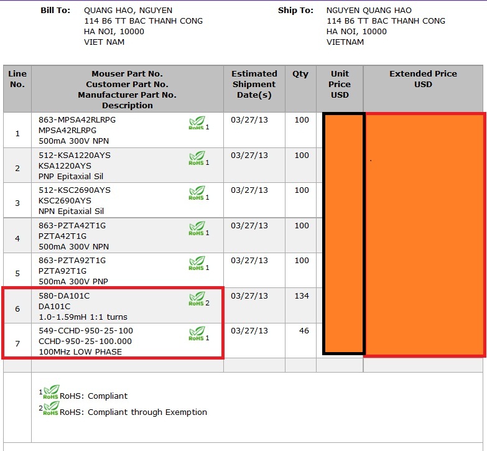
Task: Click manufacturer part MPSA42RLRPG
Action: (67, 131)
